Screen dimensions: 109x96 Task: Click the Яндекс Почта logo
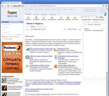tap(12, 13)
